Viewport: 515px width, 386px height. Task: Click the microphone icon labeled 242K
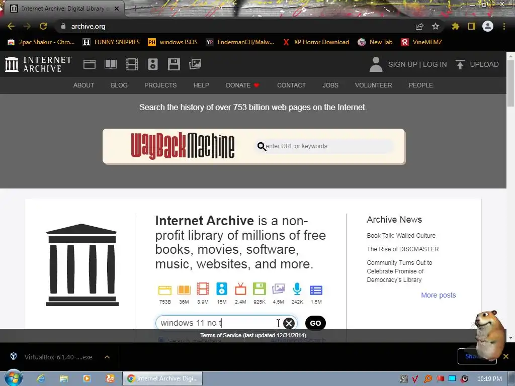[x=297, y=289]
